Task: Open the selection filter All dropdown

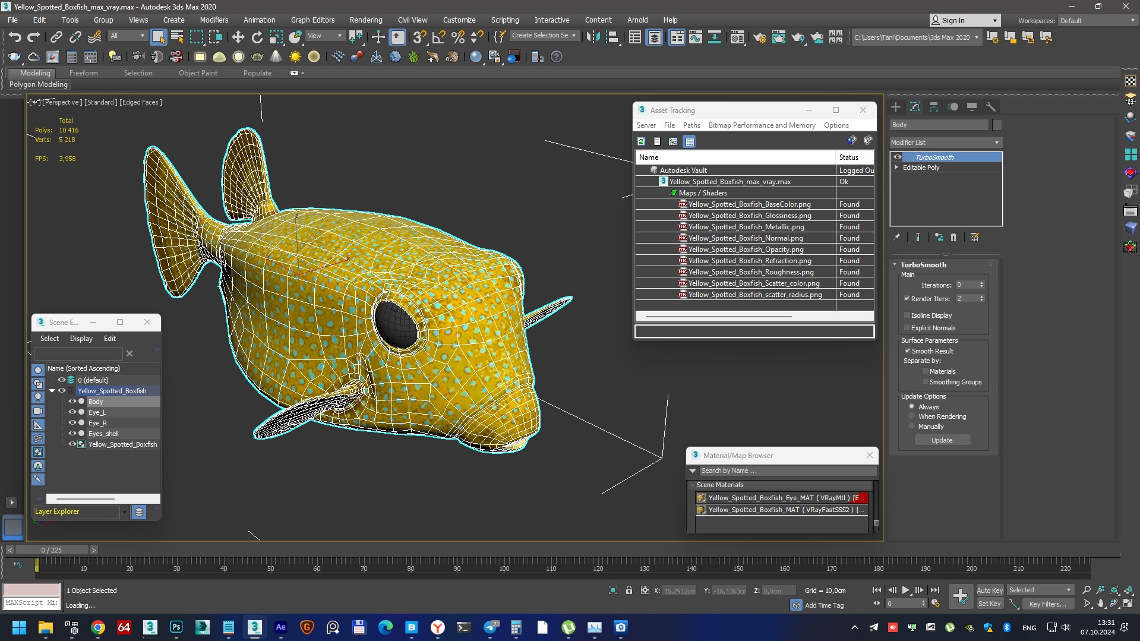Action: click(127, 36)
